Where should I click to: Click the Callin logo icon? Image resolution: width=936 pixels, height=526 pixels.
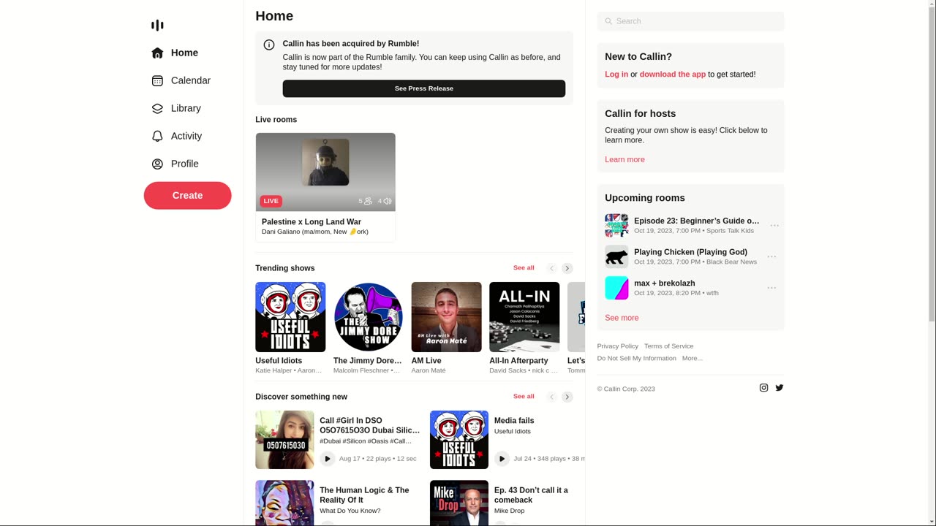pos(157,26)
